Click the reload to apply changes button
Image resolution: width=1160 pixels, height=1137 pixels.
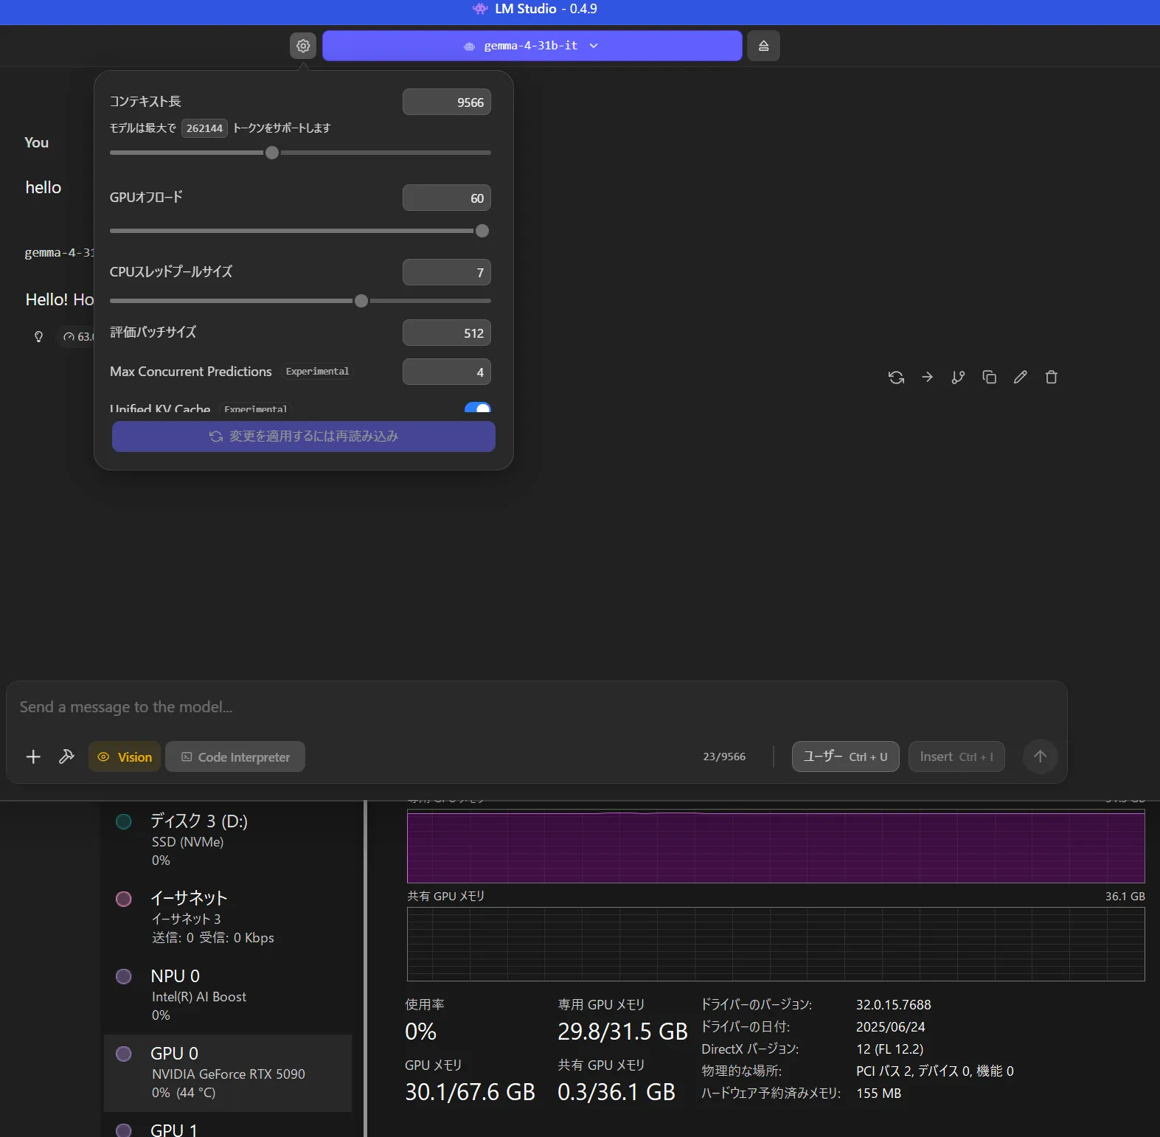303,437
